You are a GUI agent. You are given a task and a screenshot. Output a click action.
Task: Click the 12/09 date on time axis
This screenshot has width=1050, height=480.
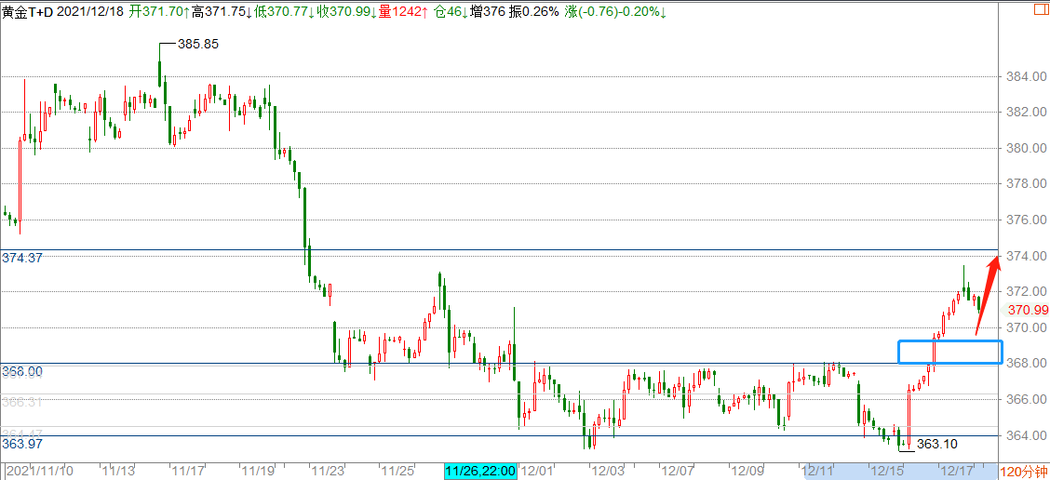point(748,472)
